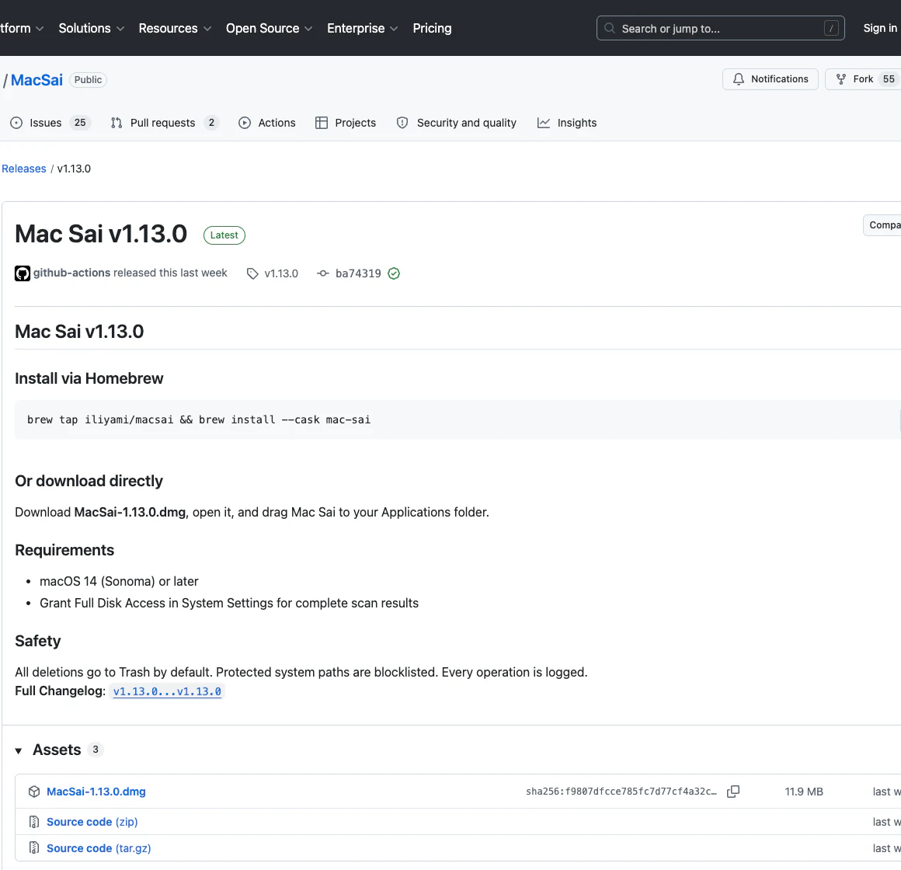Click the github-actions avatar icon
Image resolution: width=901 pixels, height=870 pixels.
point(23,273)
